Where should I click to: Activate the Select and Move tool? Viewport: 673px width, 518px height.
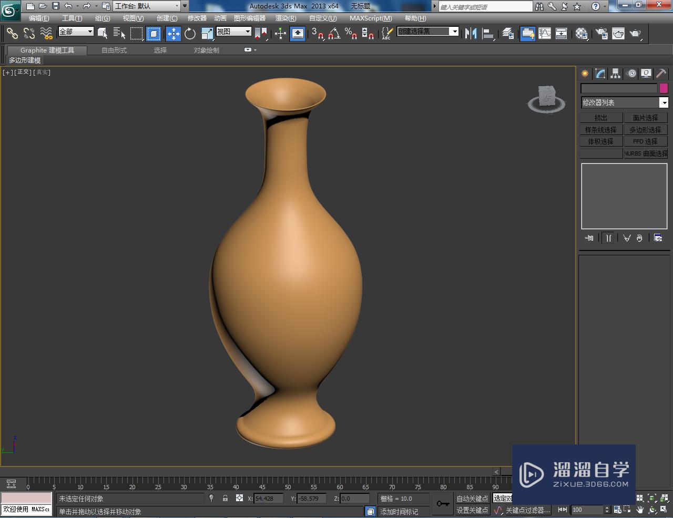173,34
